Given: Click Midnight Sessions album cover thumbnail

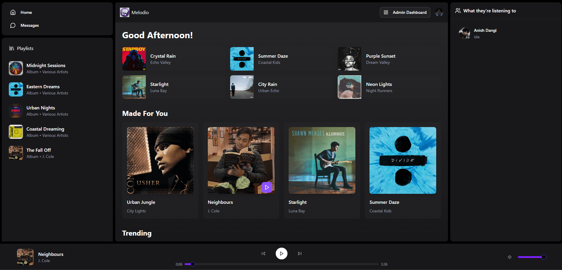Looking at the screenshot, I should tap(16, 68).
